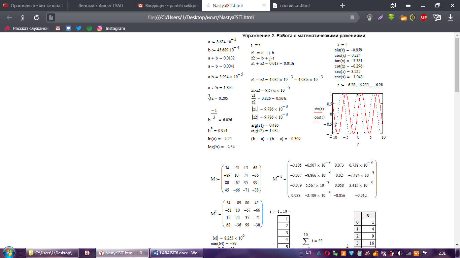Click the 'a ÷ b = 1.894' line
The width and height of the screenshot is (460, 258).
tap(220, 88)
